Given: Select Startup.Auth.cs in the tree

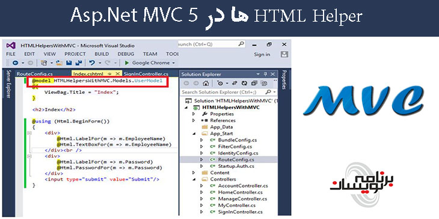Looking at the screenshot, I should 236,166.
